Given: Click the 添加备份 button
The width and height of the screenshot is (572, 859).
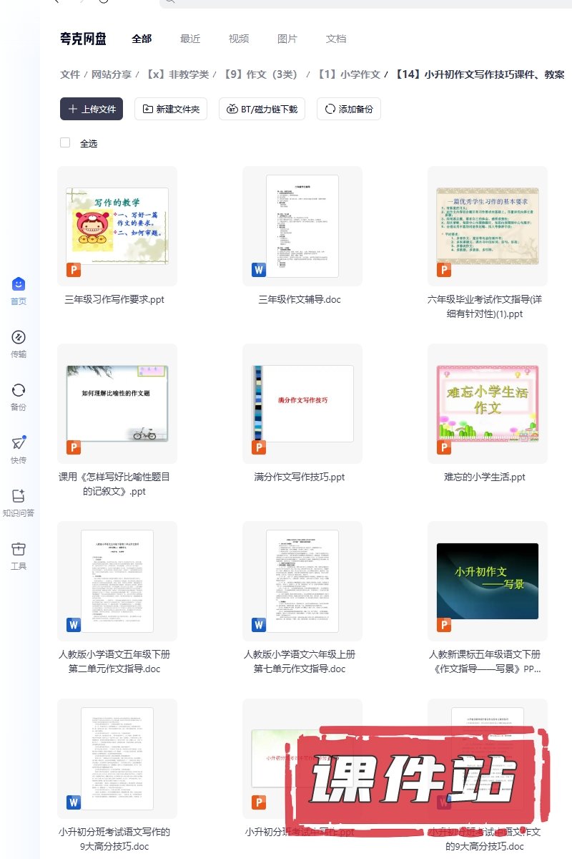Looking at the screenshot, I should [x=349, y=109].
